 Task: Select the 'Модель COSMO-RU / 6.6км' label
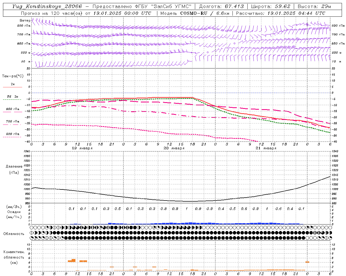tap(195, 13)
